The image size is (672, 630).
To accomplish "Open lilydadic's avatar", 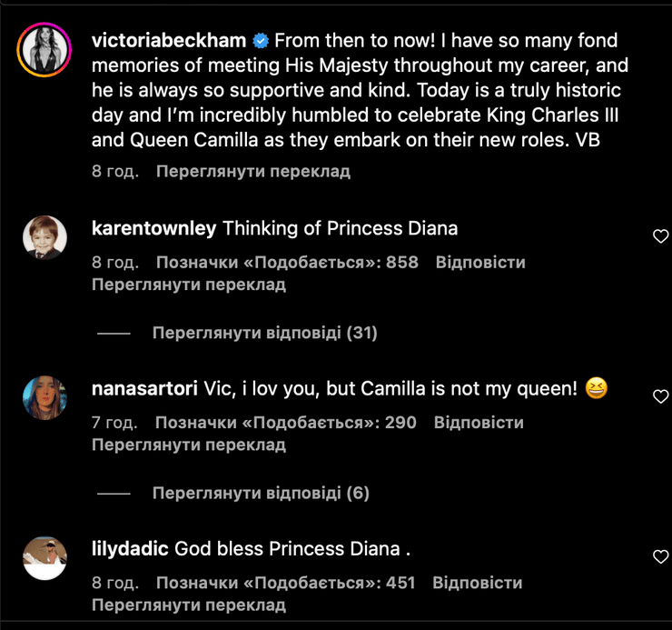I will [x=44, y=557].
